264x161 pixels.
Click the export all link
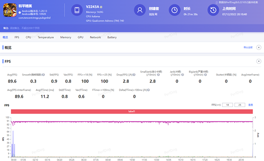point(248,47)
